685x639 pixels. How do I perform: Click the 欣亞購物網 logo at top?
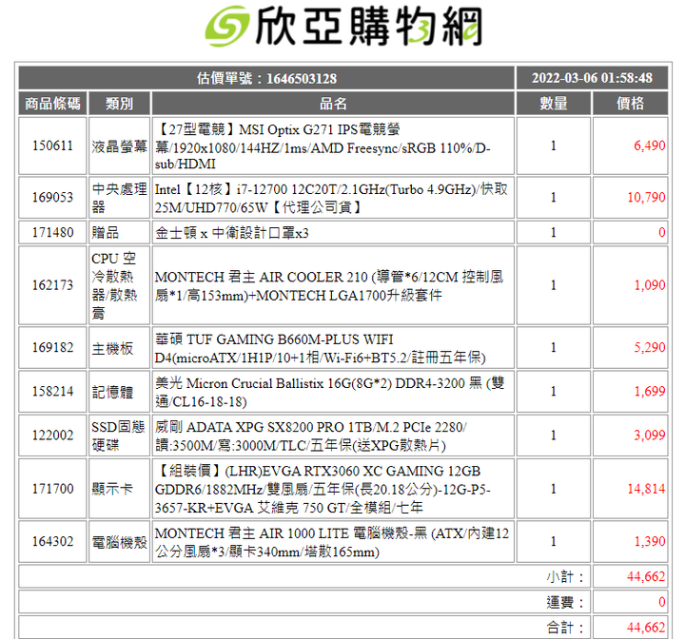343,27
